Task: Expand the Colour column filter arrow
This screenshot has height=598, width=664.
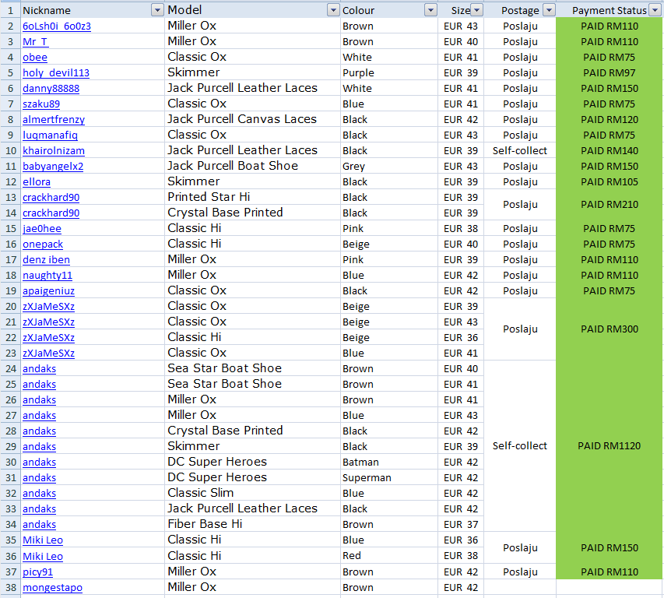Action: pyautogui.click(x=430, y=10)
